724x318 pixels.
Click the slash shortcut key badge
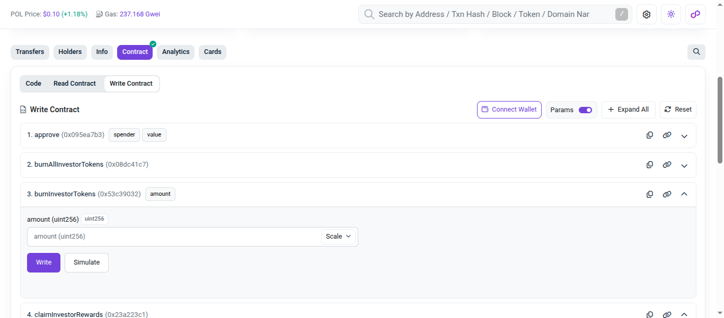[622, 14]
